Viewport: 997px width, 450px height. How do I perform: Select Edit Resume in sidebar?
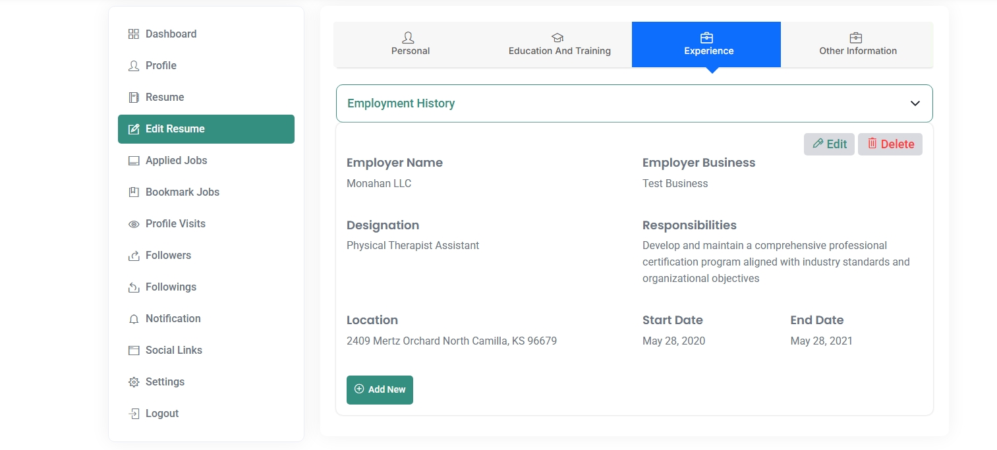pos(206,129)
